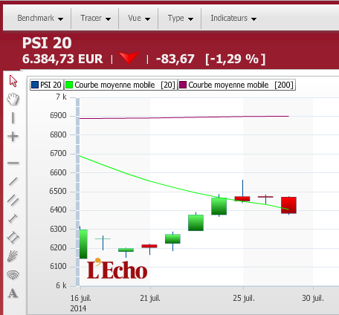Click the 30 juil. axis label
Viewport: 339px width, 315px height.
click(x=313, y=298)
